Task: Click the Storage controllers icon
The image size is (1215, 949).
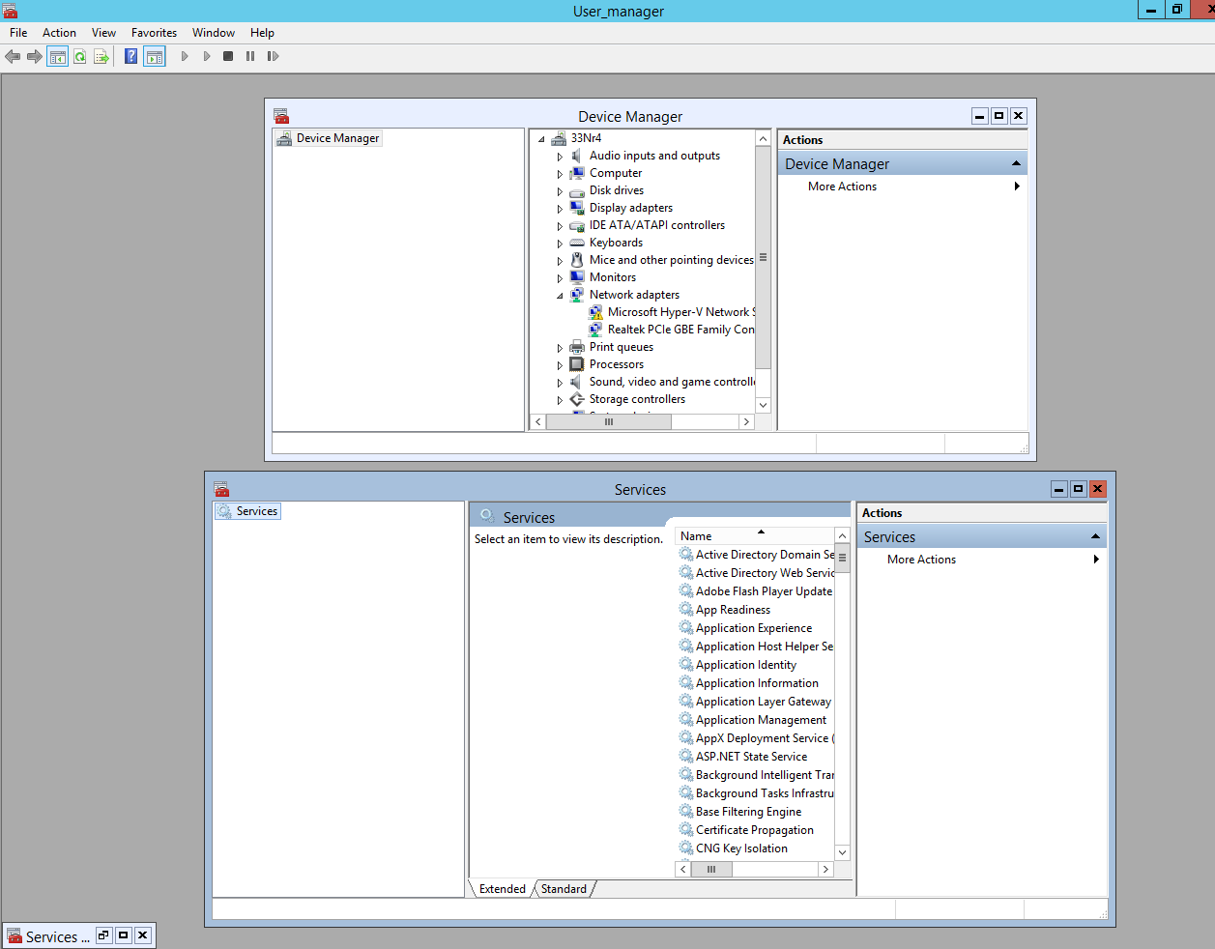Action: pyautogui.click(x=577, y=399)
